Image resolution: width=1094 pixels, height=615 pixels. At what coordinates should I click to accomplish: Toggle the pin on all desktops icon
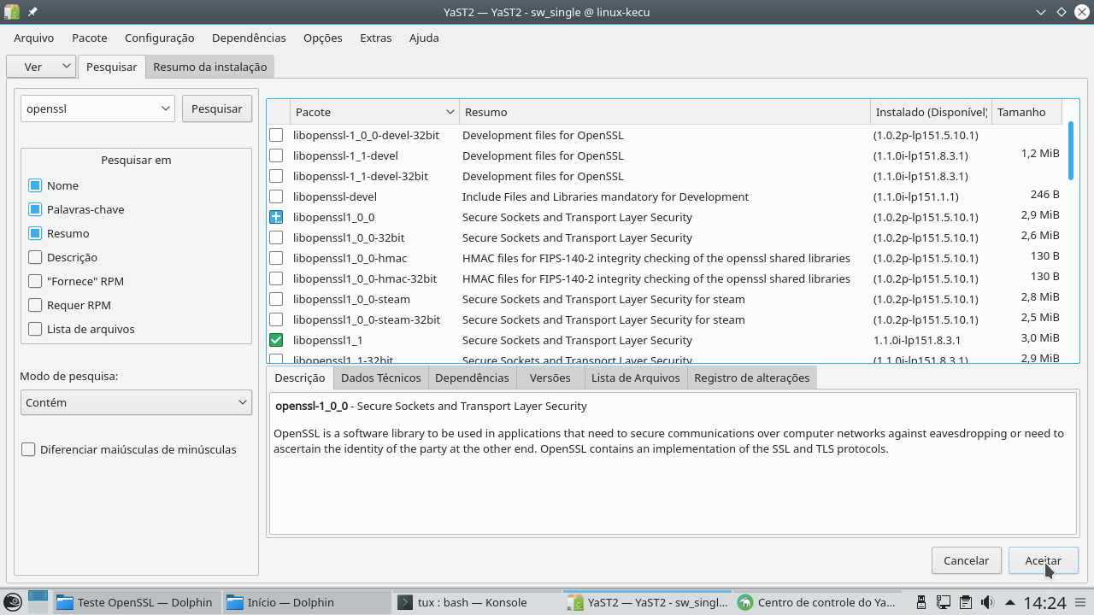click(32, 12)
